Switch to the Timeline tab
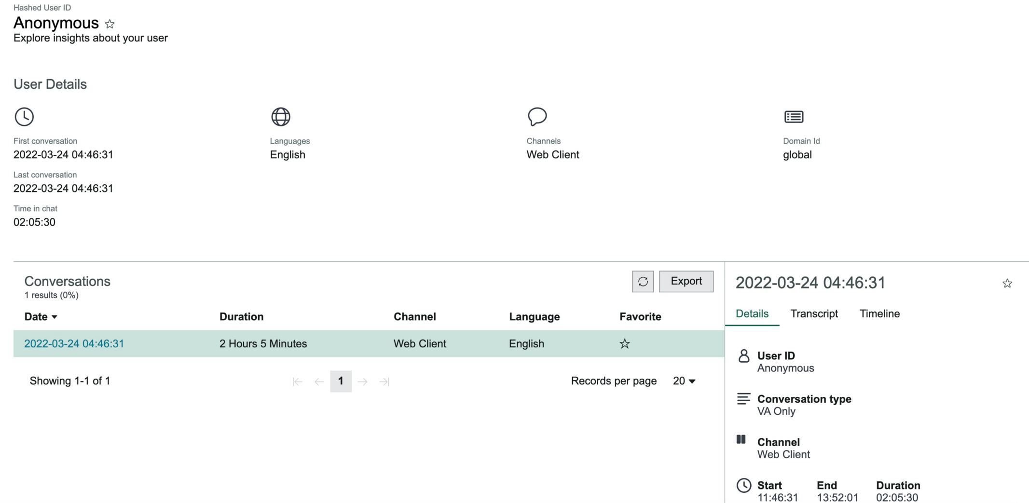The height and width of the screenshot is (503, 1029). coord(879,314)
